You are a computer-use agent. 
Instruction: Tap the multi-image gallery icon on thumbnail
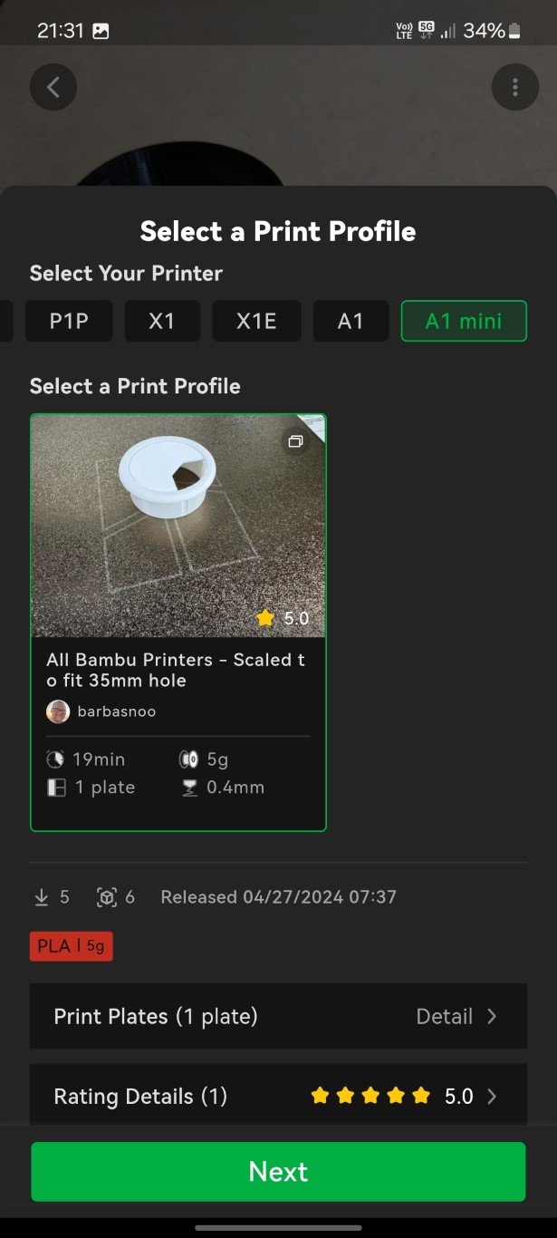(x=294, y=442)
